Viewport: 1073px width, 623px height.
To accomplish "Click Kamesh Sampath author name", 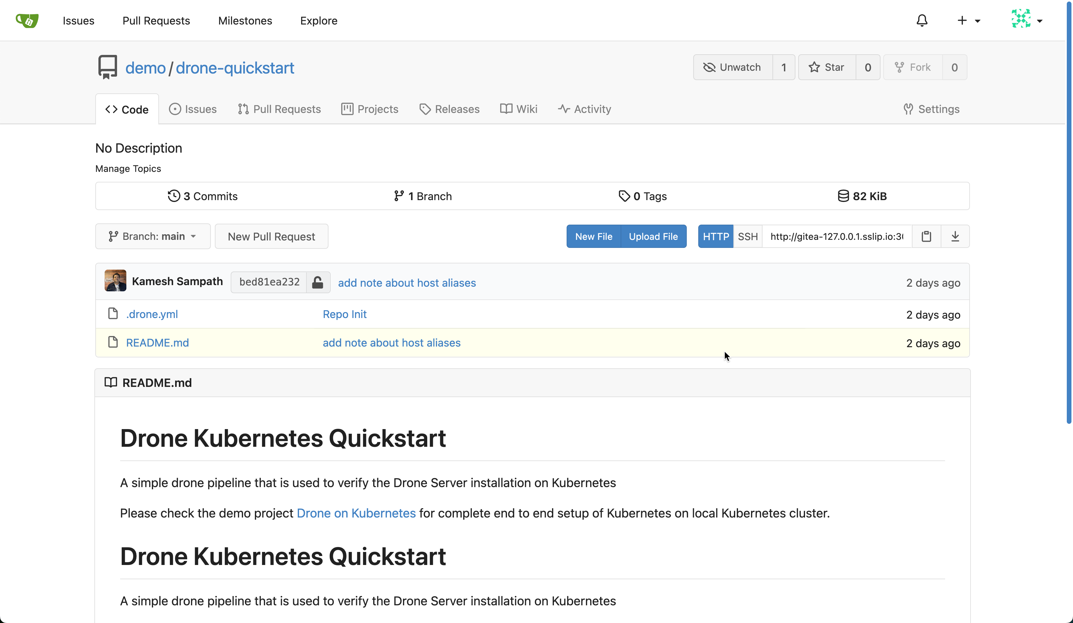I will pyautogui.click(x=177, y=281).
